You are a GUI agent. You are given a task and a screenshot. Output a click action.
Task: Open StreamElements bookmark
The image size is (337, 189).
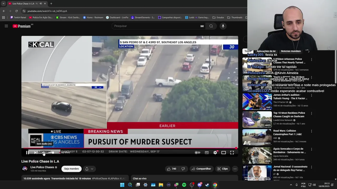(143, 18)
